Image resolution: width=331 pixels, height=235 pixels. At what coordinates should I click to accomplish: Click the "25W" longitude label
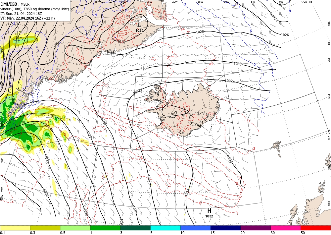click(149, 2)
